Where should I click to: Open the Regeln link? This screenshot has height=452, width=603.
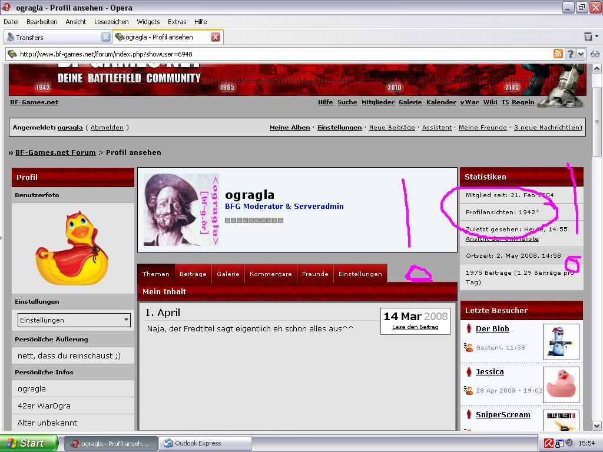[x=523, y=102]
